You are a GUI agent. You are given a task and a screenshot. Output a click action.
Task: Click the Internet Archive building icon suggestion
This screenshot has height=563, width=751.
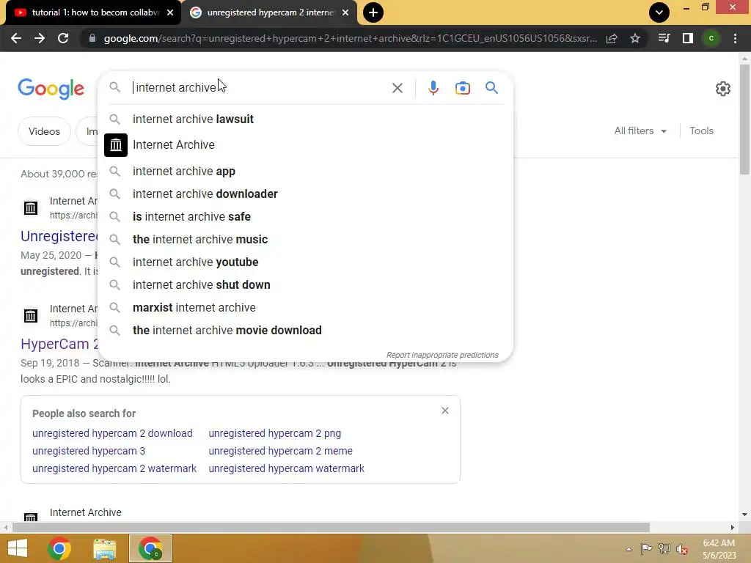[116, 145]
